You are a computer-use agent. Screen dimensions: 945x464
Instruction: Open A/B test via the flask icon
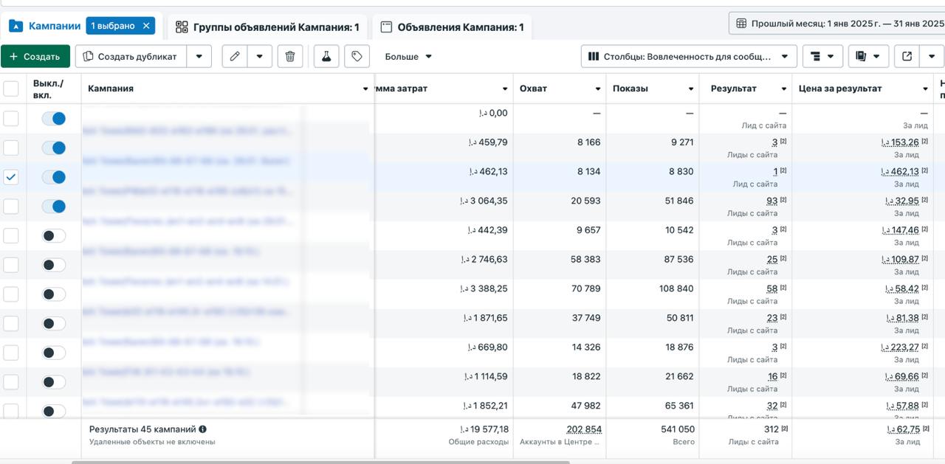[326, 56]
